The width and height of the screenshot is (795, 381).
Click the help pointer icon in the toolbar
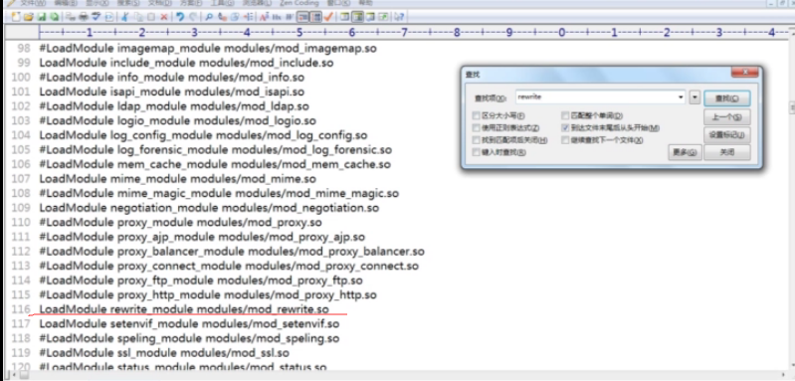tap(399, 17)
